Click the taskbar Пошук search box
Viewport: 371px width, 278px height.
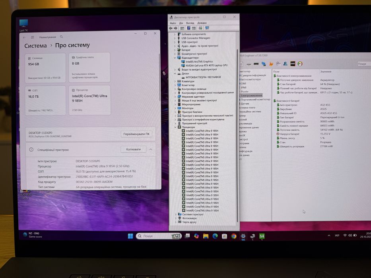pos(159,236)
